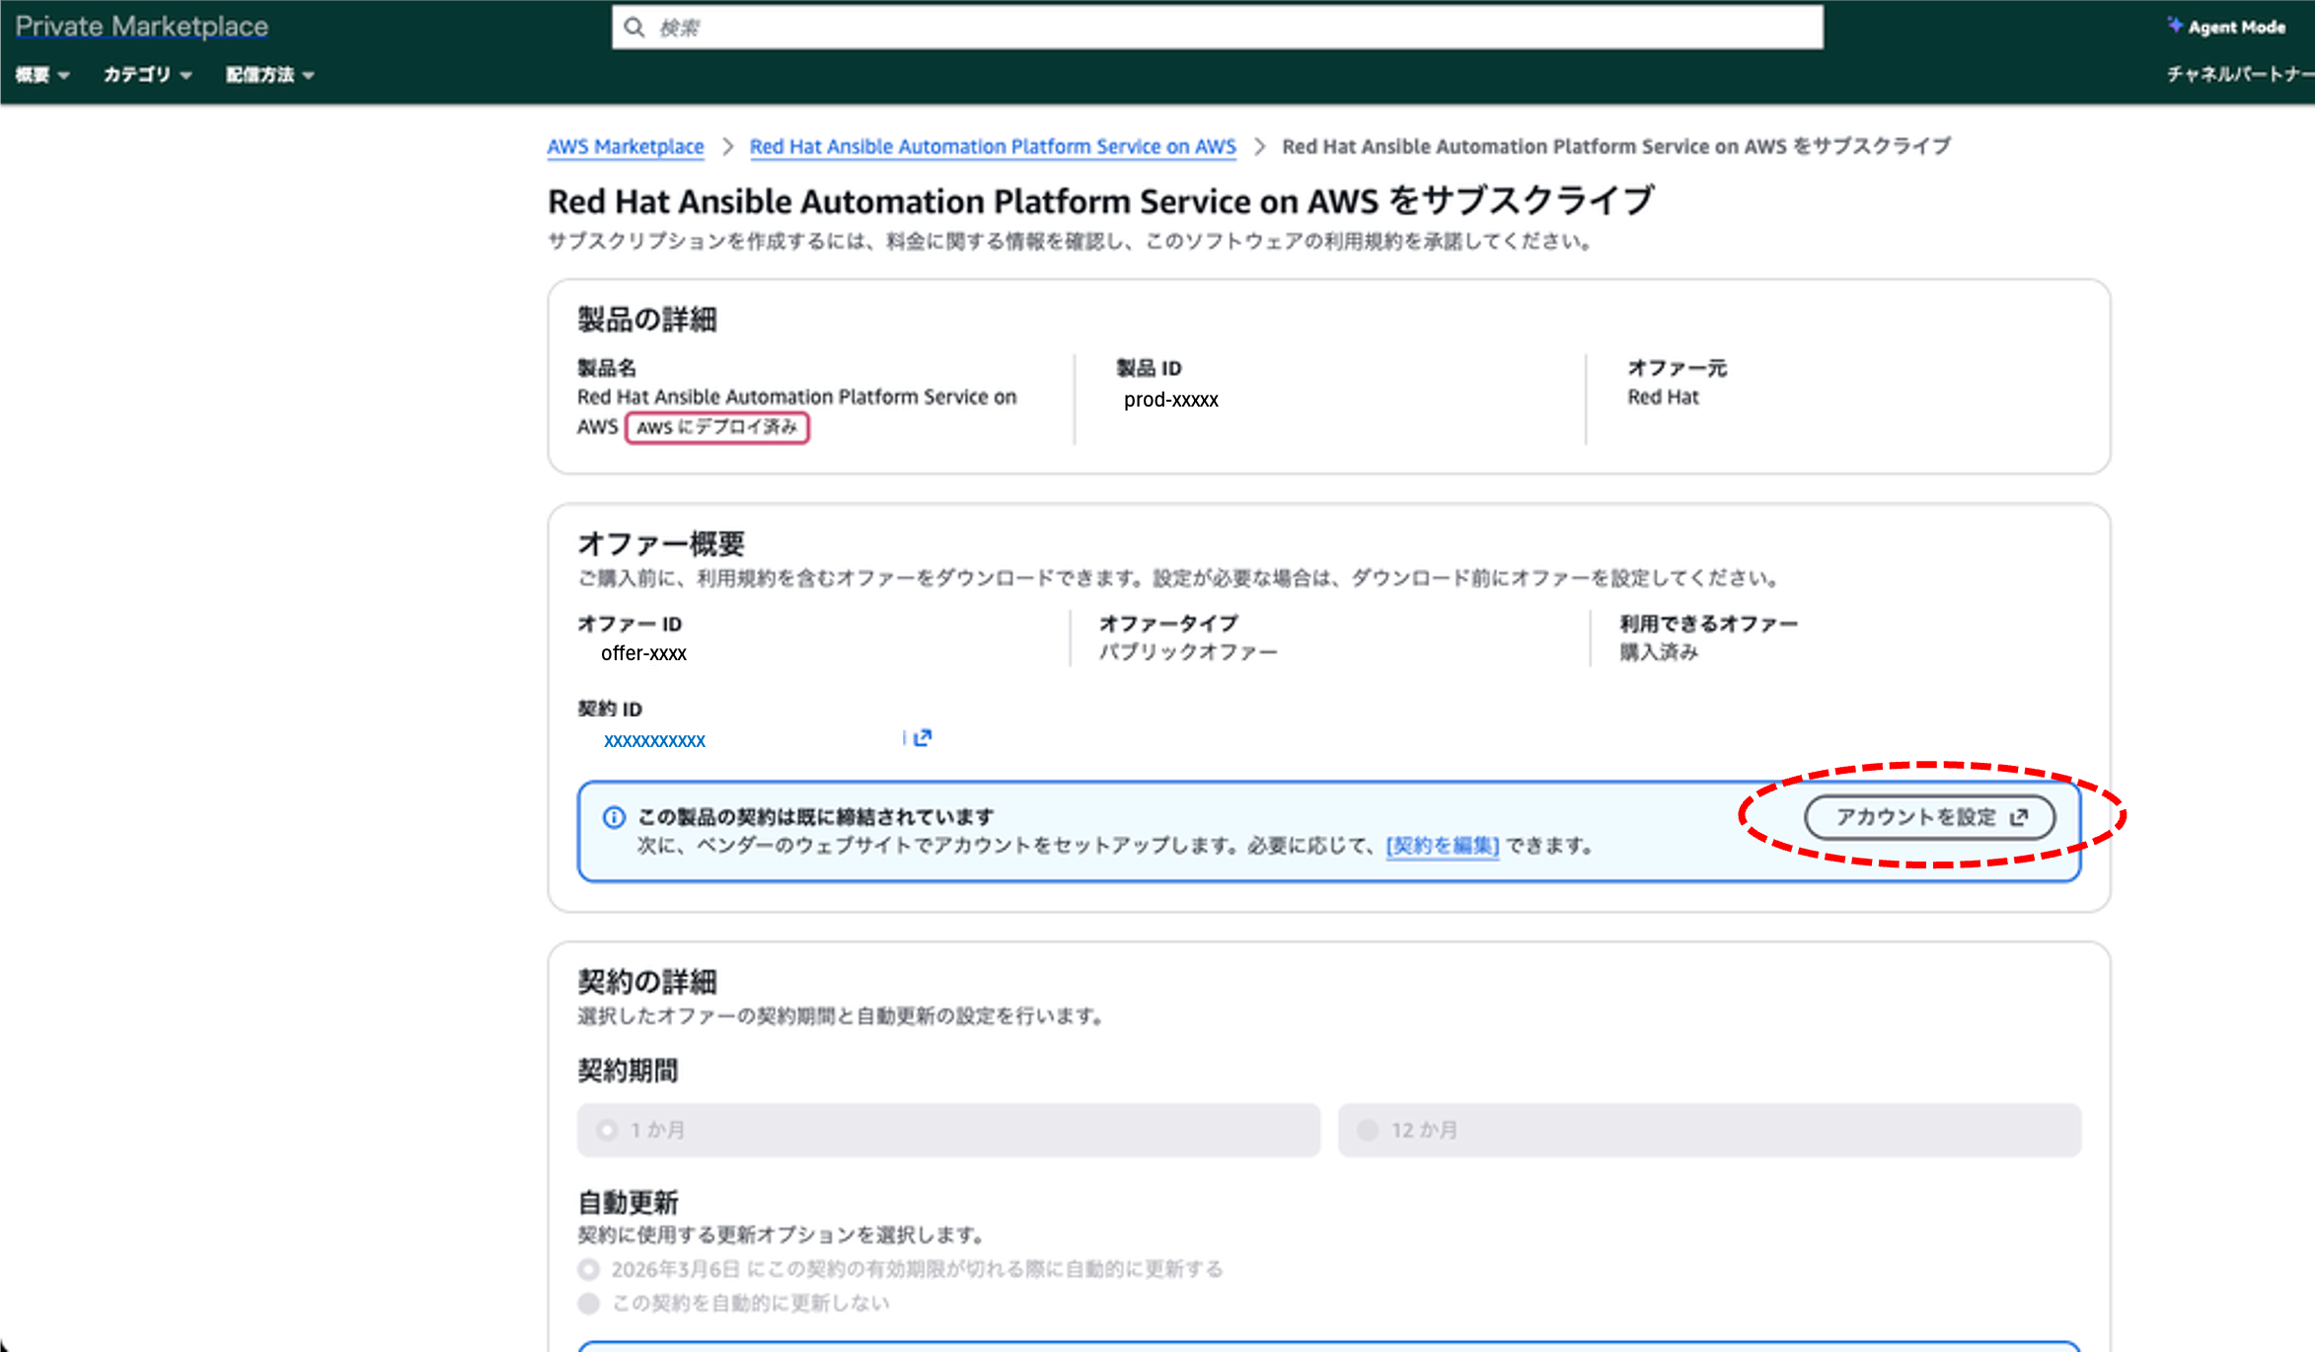The image size is (2315, 1352).
Task: Choose the do not auto-renew option
Action: click(589, 1304)
